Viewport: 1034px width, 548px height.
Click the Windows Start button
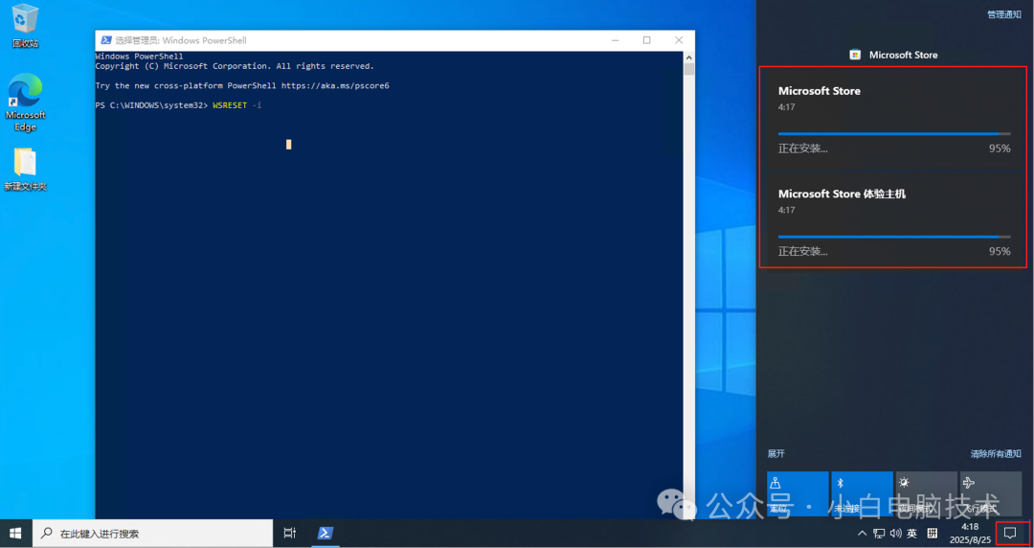click(x=15, y=534)
